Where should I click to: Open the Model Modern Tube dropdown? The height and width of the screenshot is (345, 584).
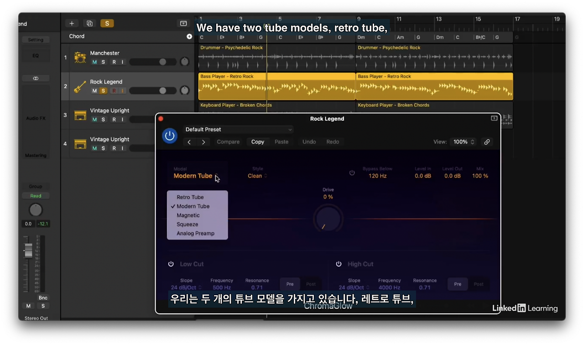coord(195,176)
